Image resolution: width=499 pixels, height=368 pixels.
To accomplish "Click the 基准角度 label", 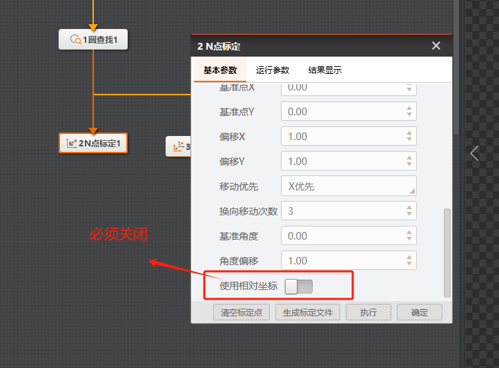I will (x=239, y=236).
